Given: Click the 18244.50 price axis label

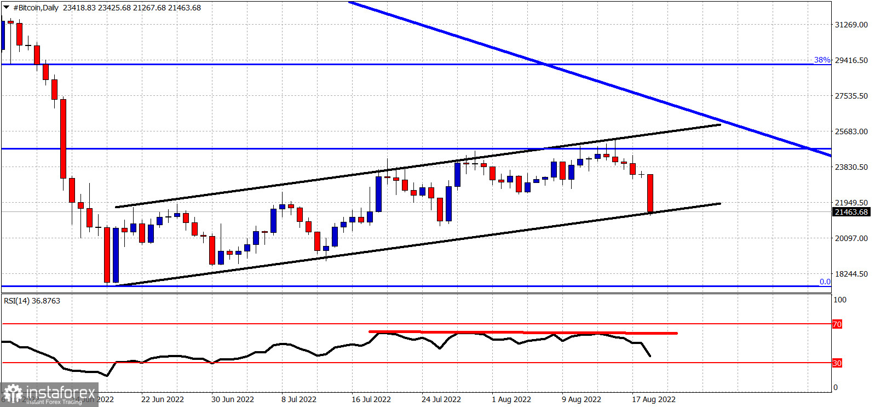Looking at the screenshot, I should point(851,274).
